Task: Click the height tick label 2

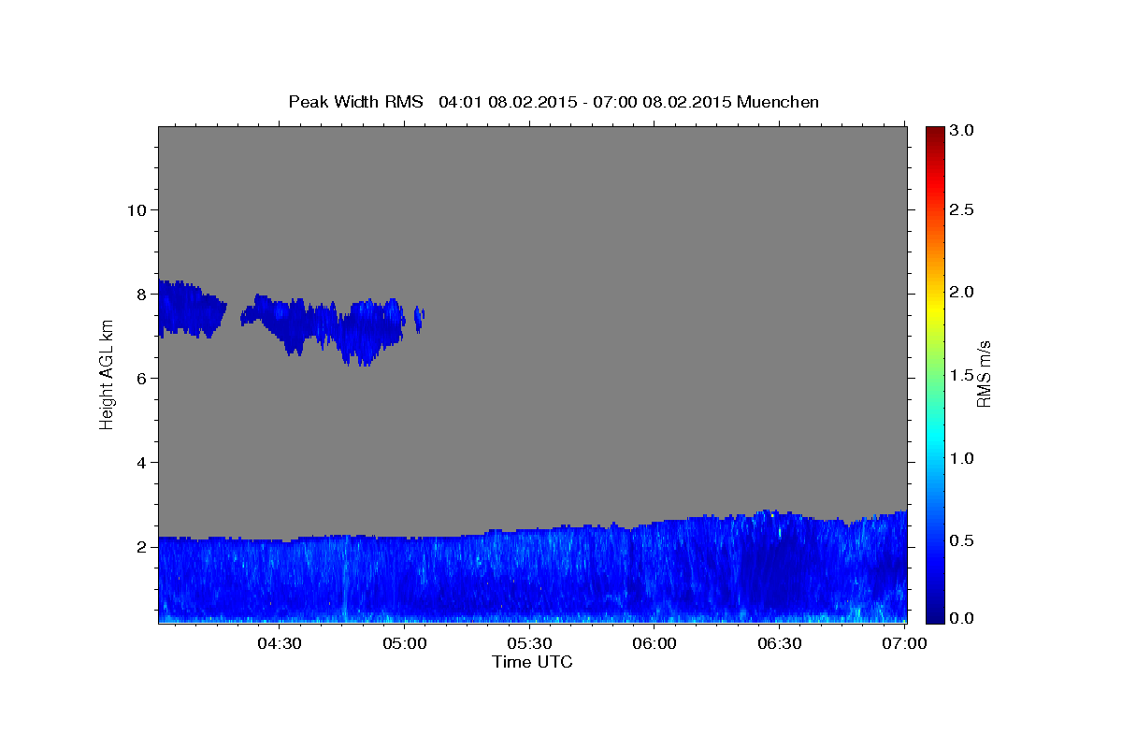Action: tap(140, 546)
